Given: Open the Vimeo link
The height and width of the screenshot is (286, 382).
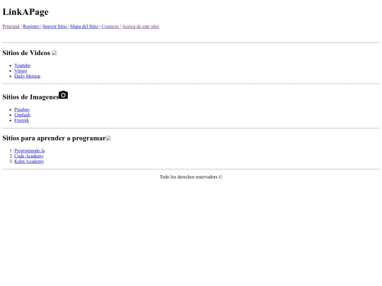Looking at the screenshot, I should [x=21, y=71].
